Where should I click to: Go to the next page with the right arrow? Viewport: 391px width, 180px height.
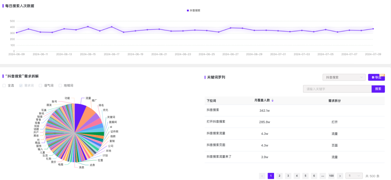pos(340,176)
